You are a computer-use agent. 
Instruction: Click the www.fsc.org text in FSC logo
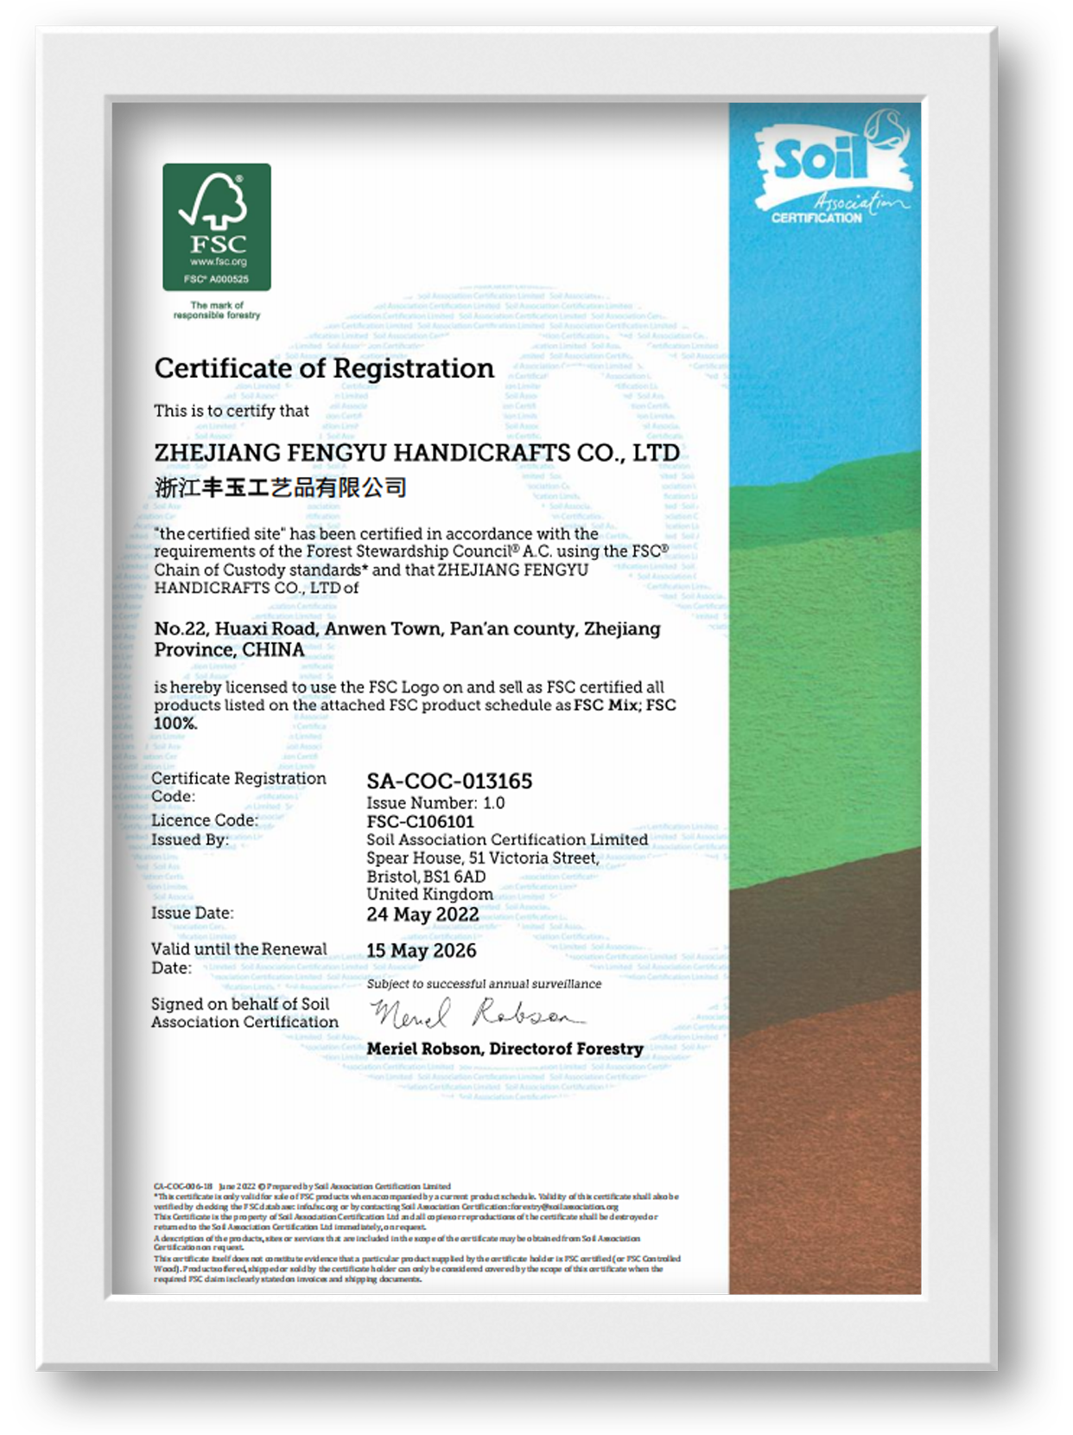coord(218,261)
